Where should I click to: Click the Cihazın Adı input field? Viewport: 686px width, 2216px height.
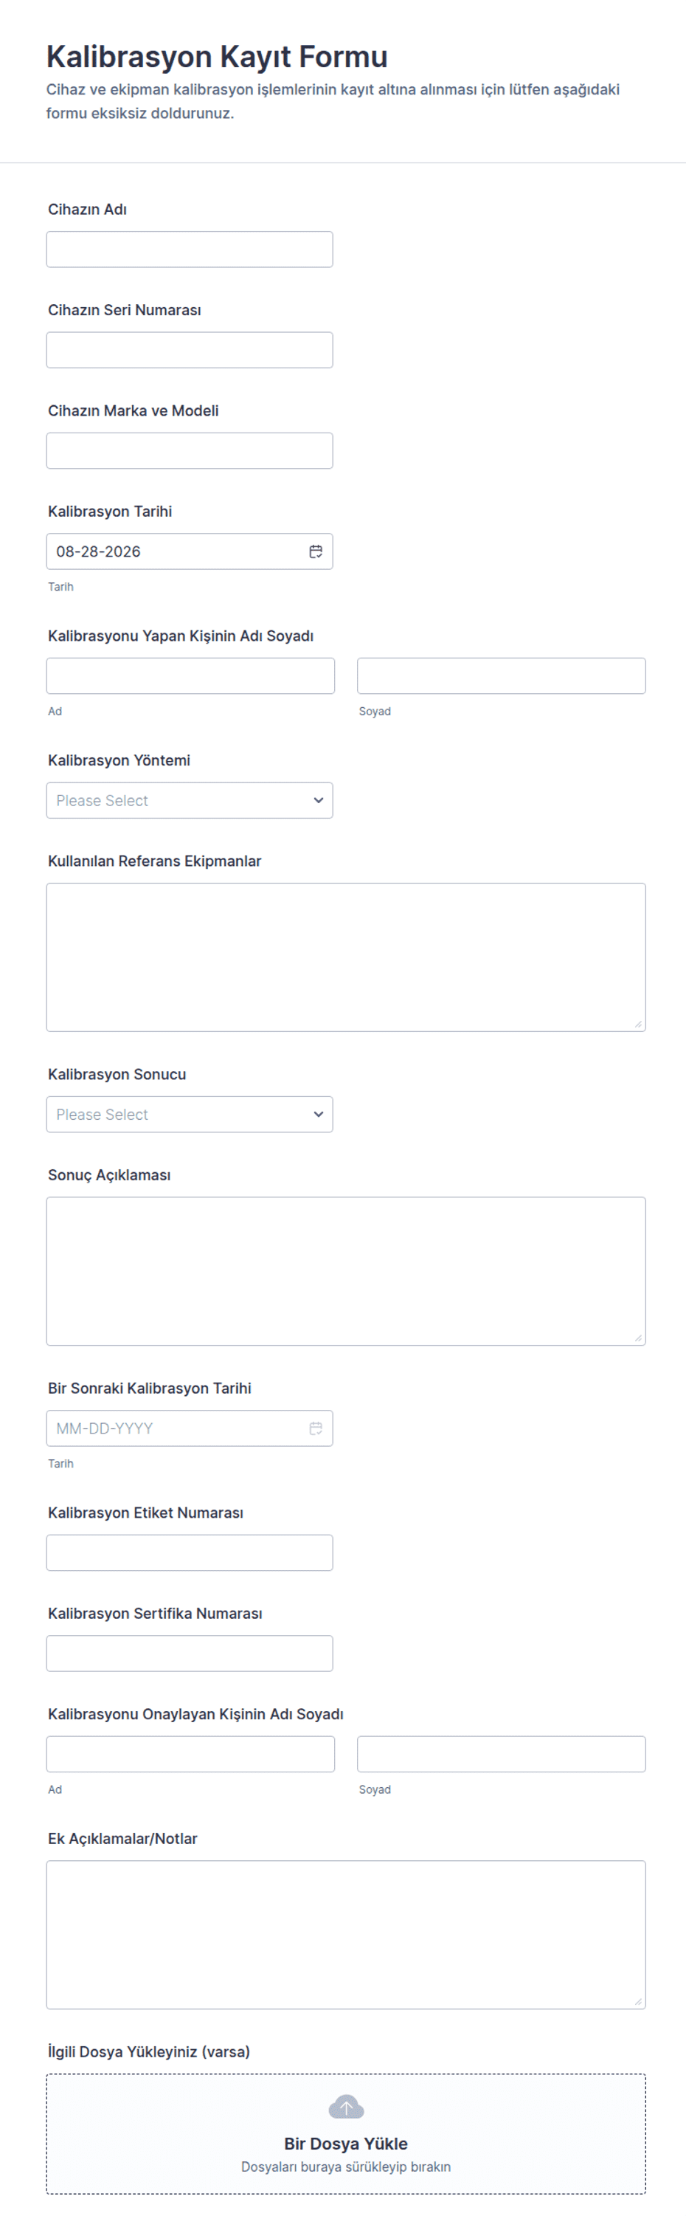189,250
